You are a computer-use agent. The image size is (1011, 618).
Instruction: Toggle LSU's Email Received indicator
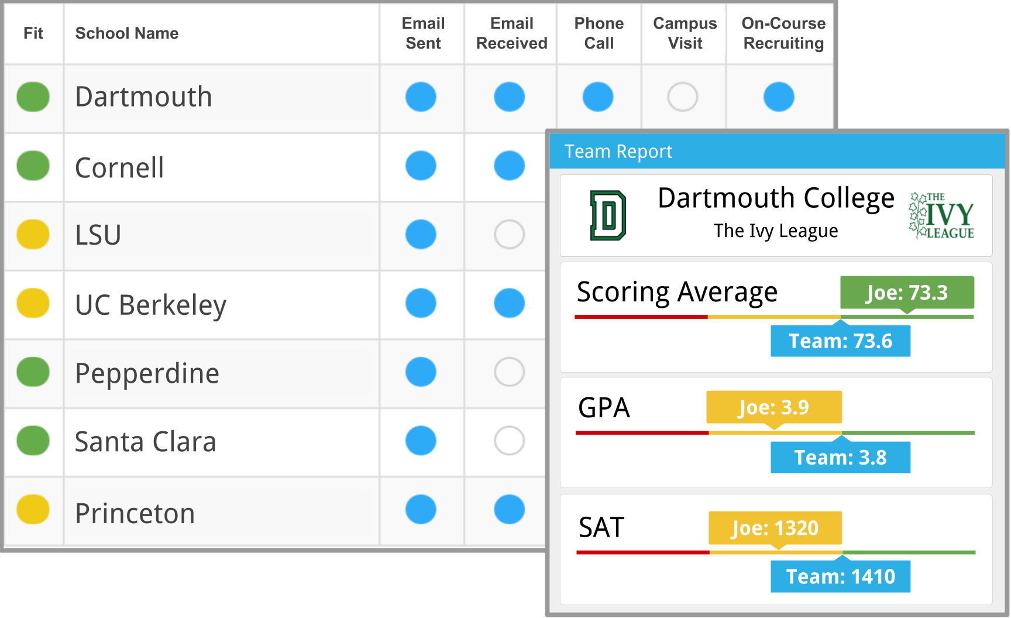point(509,234)
